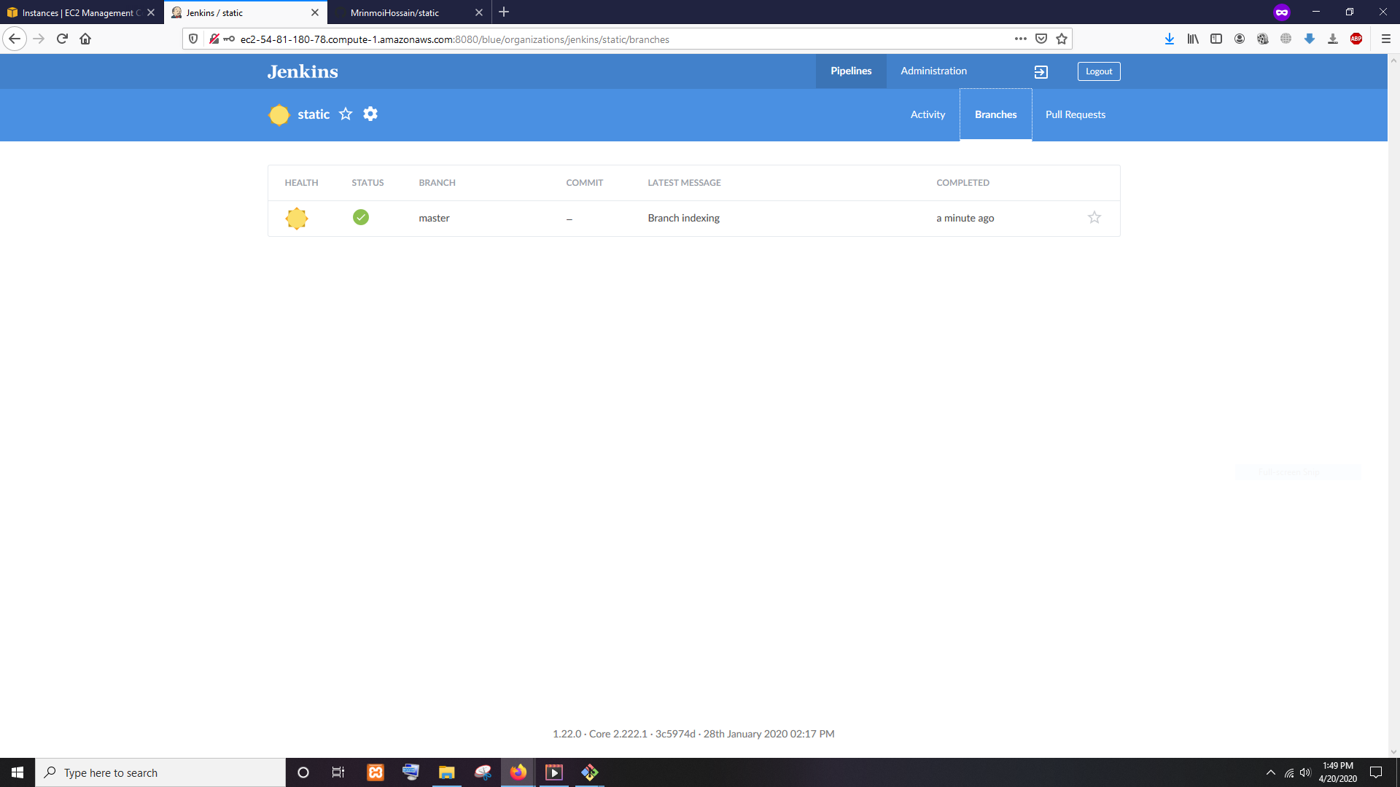This screenshot has height=787, width=1400.
Task: Open the Firefox hamburger menu
Action: point(1386,39)
